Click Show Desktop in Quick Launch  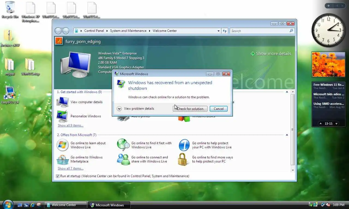20,205
